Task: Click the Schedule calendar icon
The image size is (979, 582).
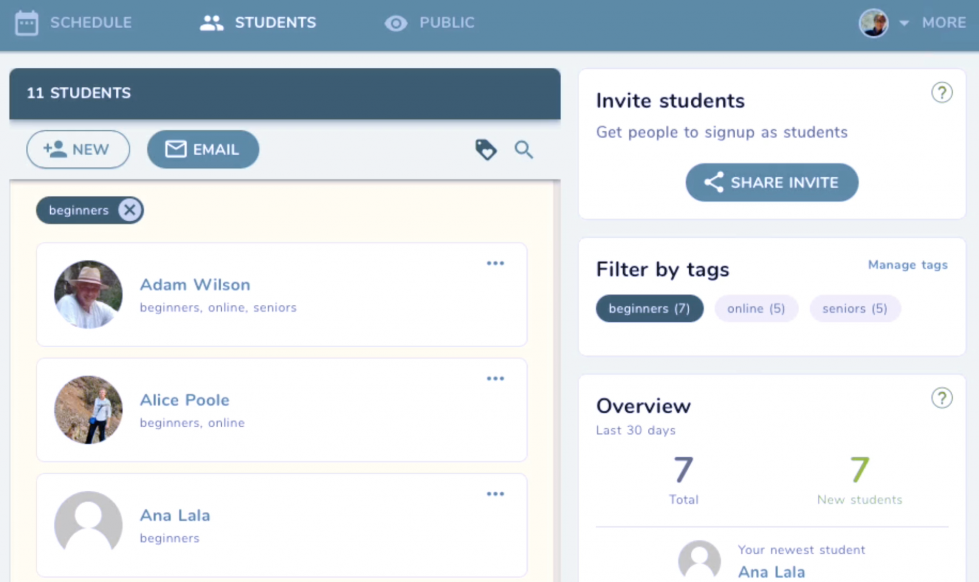Action: pos(26,23)
